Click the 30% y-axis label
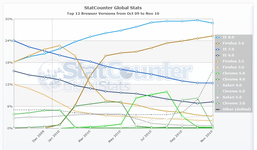Image resolution: width=257 pixels, height=150 pixels. click(9, 19)
